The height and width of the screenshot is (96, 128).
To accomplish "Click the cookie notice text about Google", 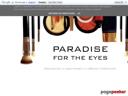I will click(x=63, y=8).
